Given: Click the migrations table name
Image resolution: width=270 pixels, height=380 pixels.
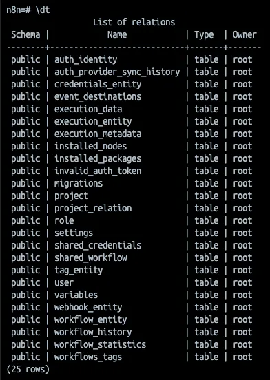Looking at the screenshot, I should click(79, 183).
